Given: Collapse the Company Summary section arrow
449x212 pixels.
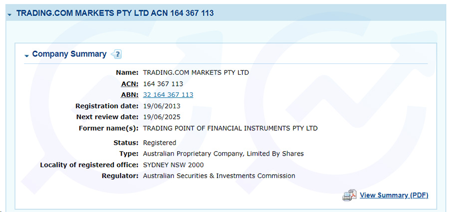Looking at the screenshot, I should (x=26, y=55).
